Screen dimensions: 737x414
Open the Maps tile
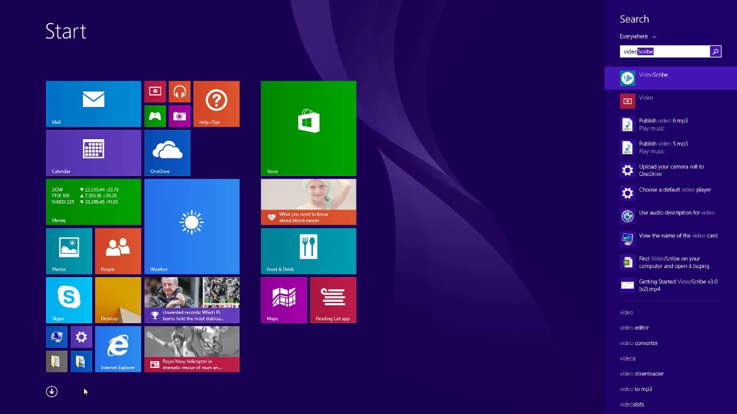284,300
